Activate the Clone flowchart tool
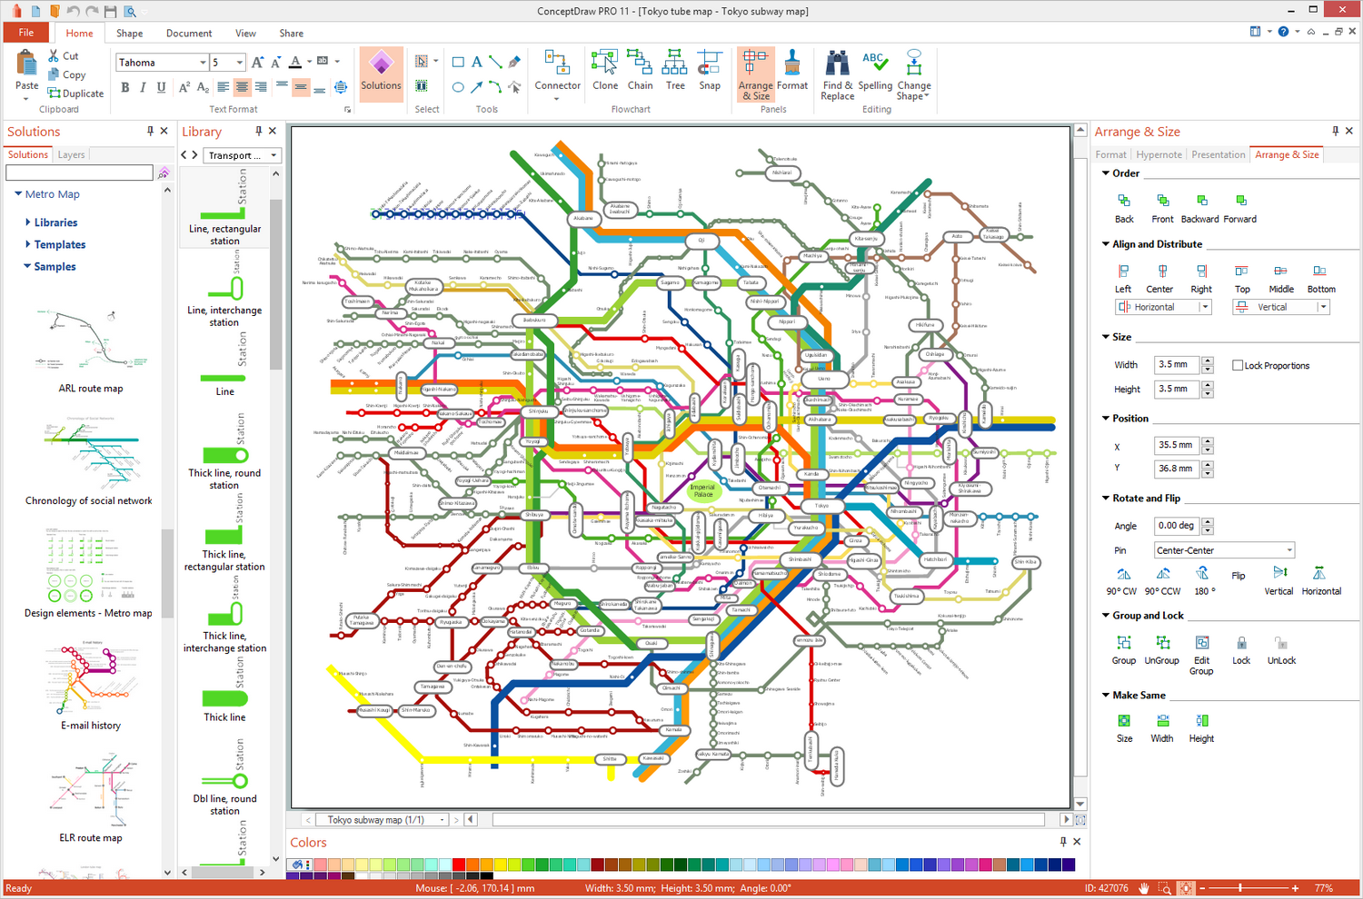Image resolution: width=1363 pixels, height=899 pixels. [605, 71]
